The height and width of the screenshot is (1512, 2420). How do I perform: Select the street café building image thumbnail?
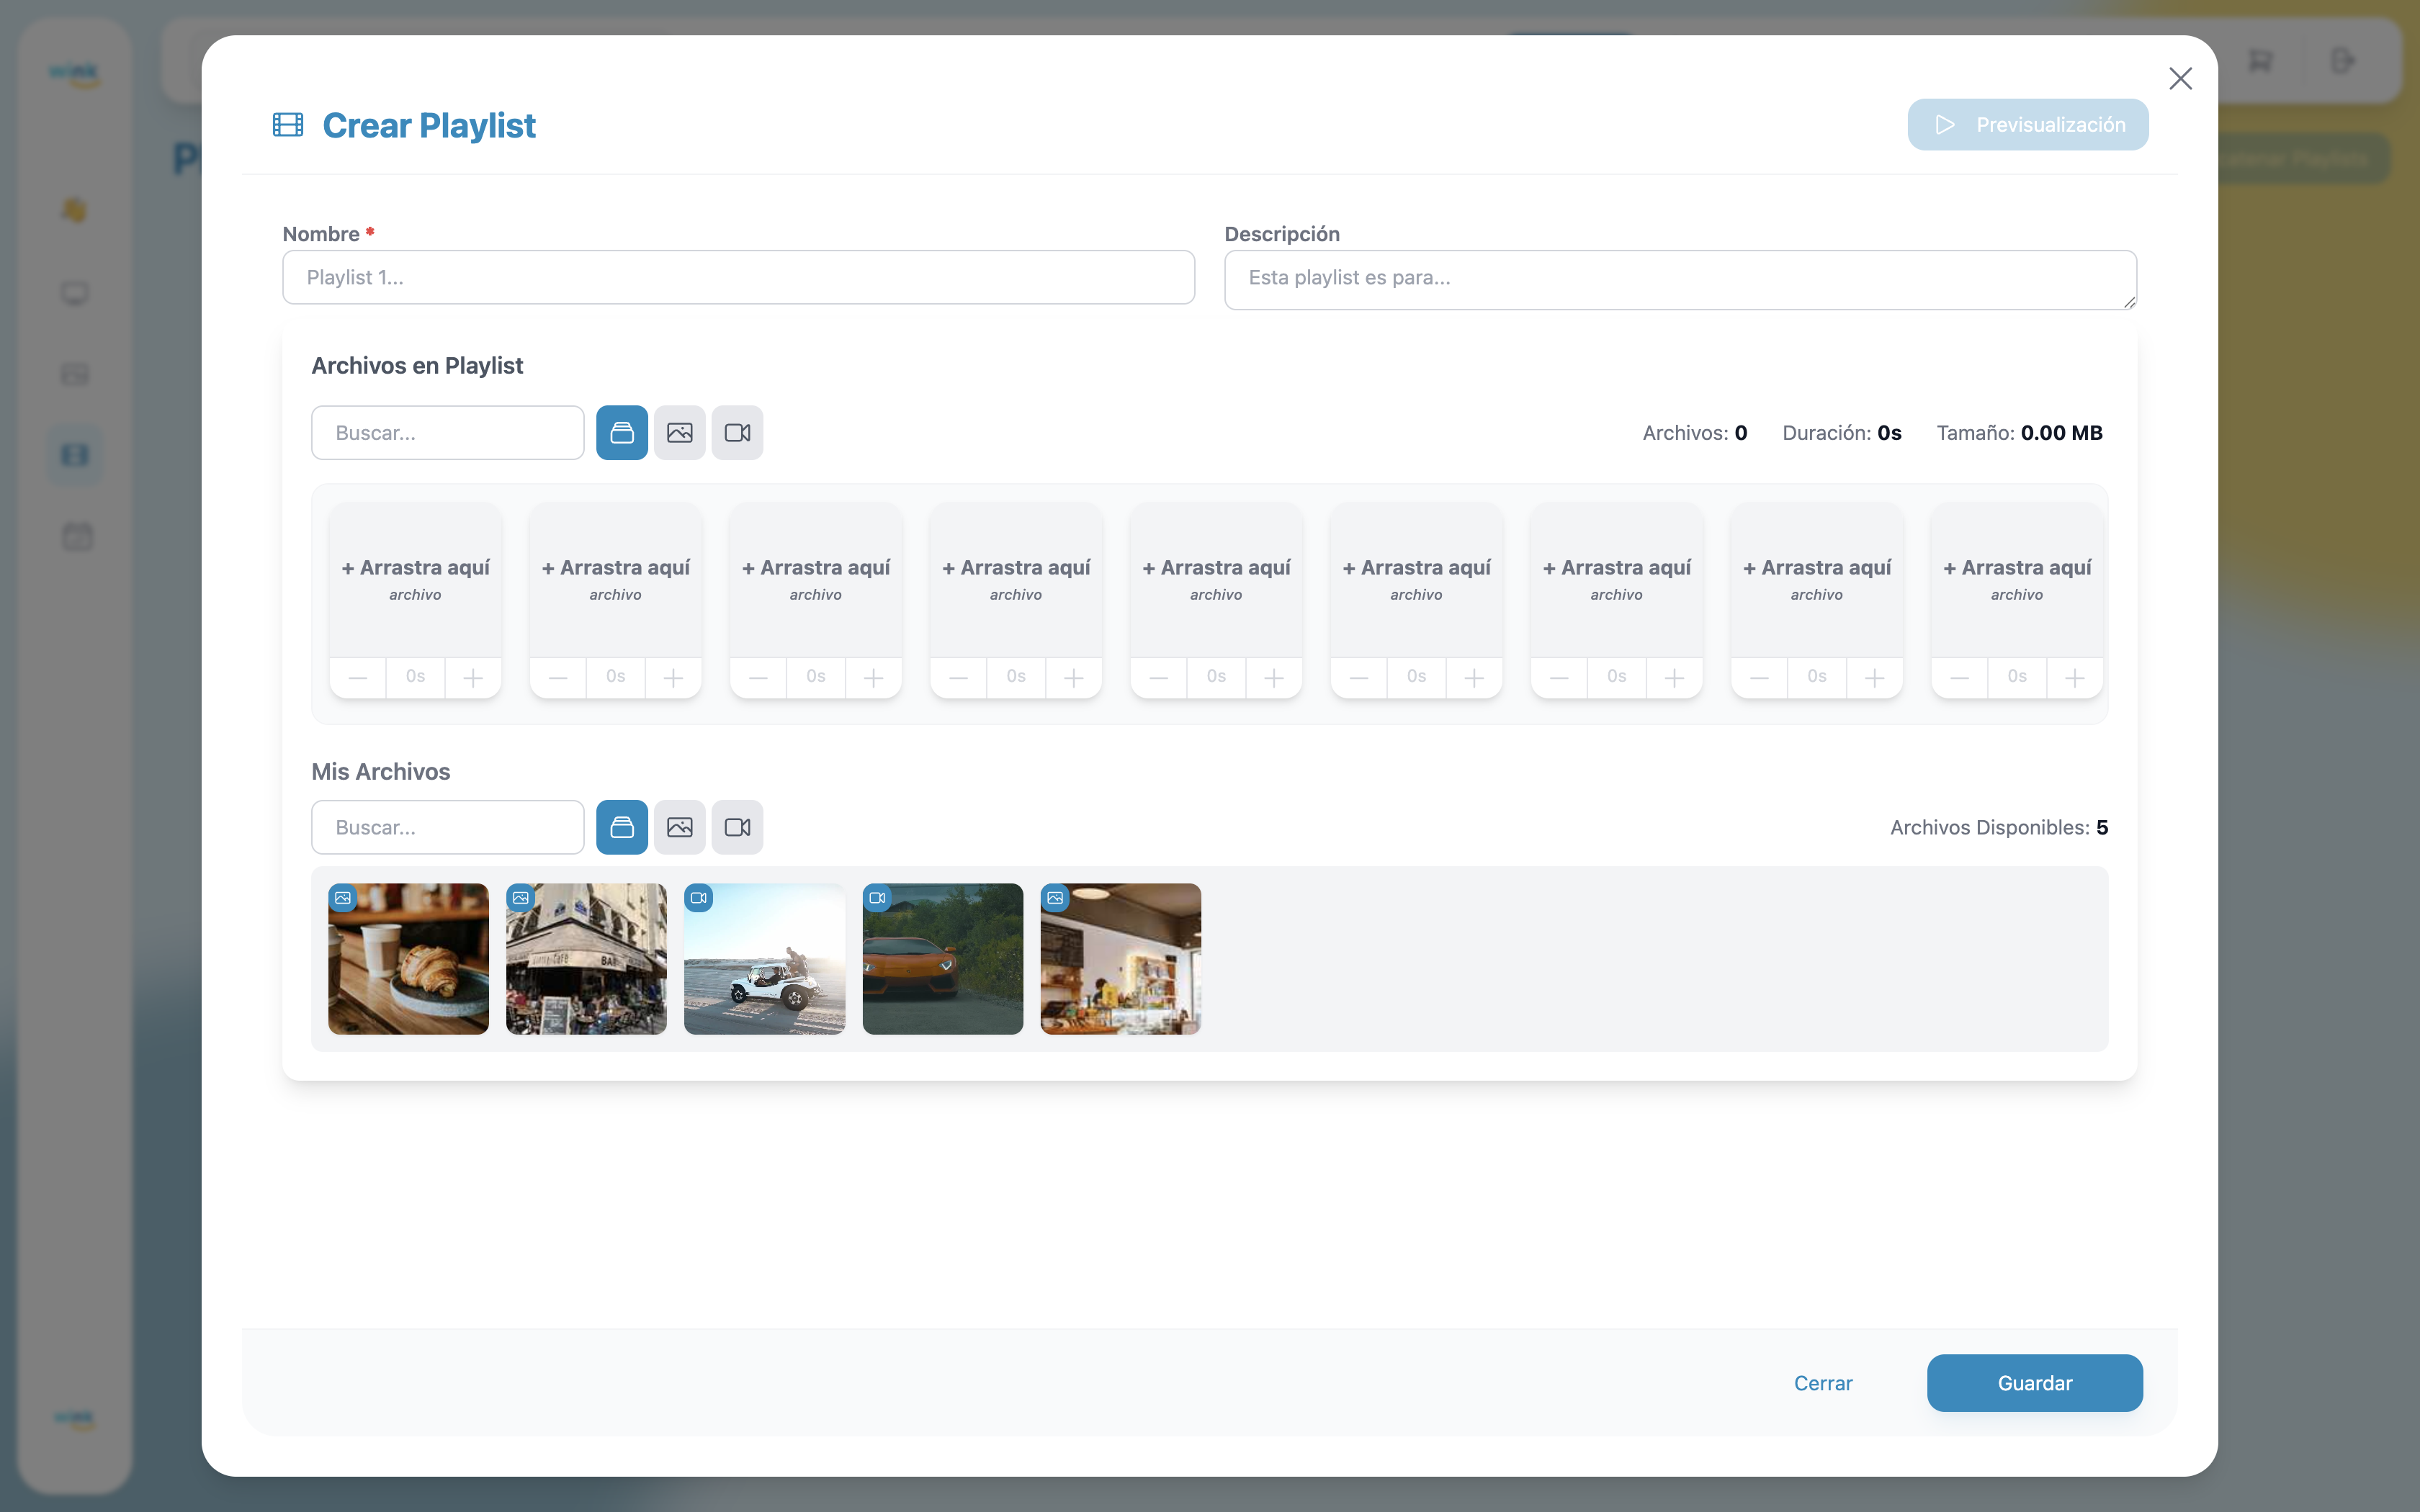[x=586, y=959]
